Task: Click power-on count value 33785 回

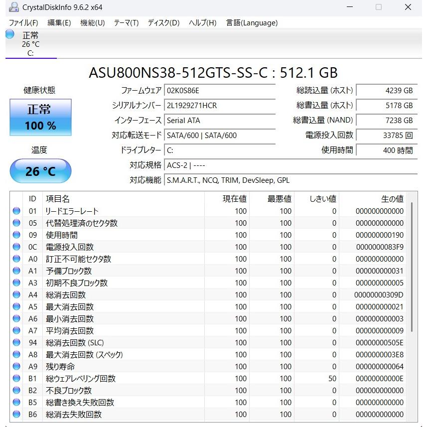Action: (387, 136)
